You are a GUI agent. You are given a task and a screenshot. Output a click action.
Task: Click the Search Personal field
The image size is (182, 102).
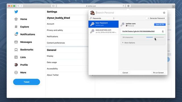click(128, 13)
